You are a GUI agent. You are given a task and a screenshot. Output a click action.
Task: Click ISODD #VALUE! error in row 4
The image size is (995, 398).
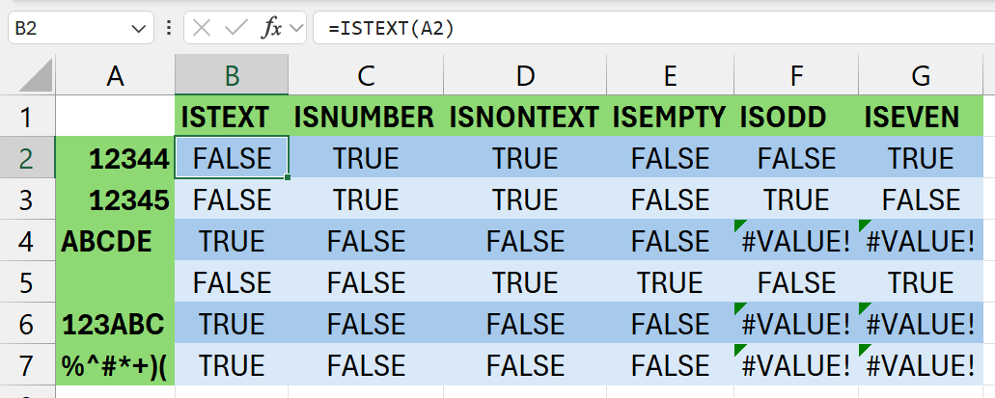796,242
